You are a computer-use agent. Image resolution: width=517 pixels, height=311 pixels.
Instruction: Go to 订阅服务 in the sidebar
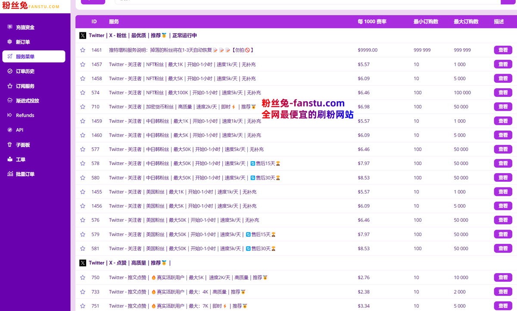[34, 86]
